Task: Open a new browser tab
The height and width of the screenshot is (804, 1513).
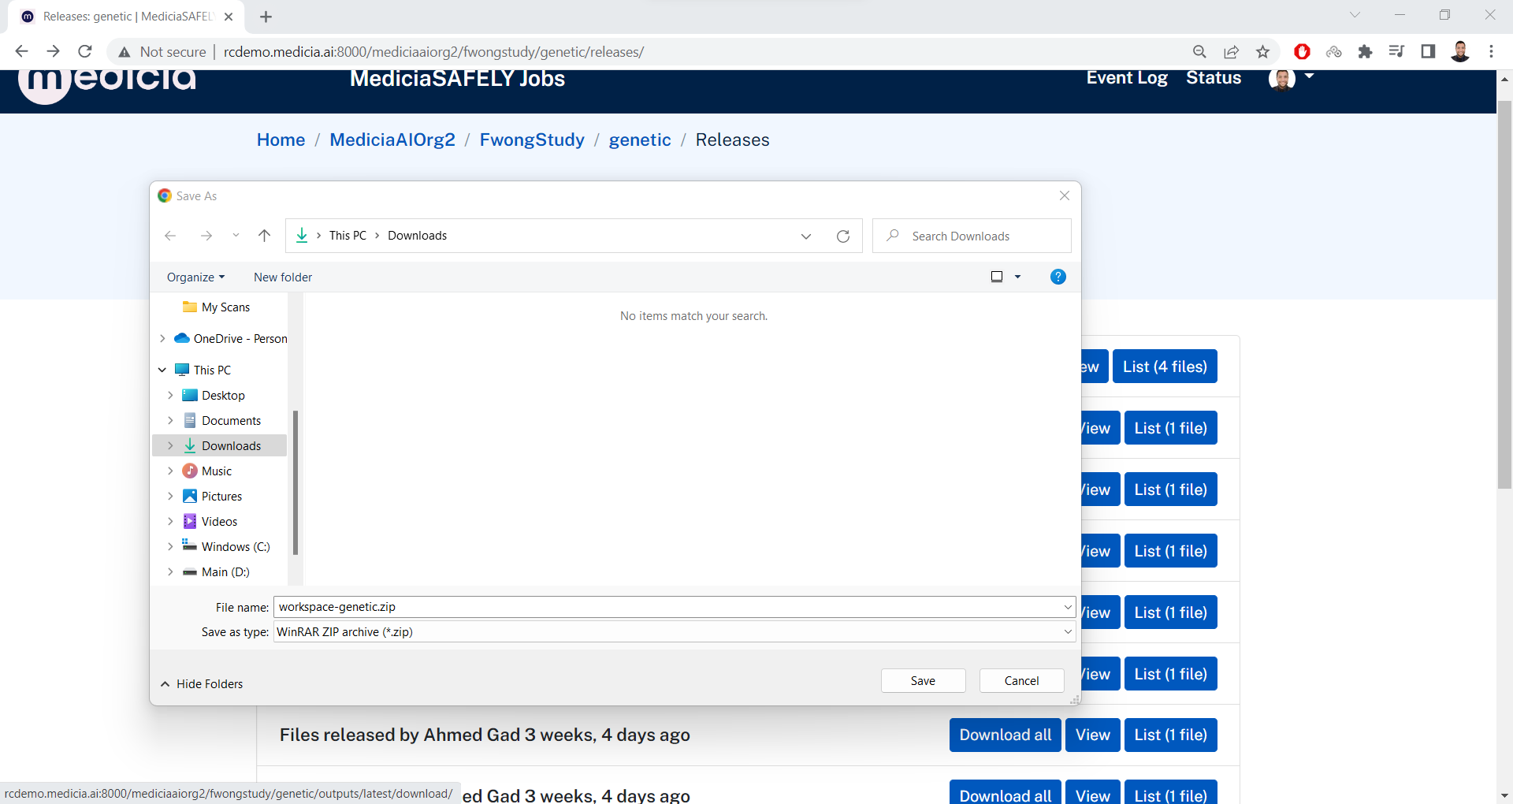Action: point(266,17)
